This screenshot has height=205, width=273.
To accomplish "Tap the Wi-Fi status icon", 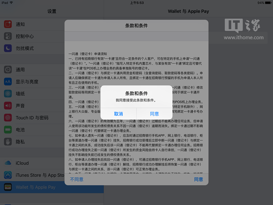I will [11, 3].
